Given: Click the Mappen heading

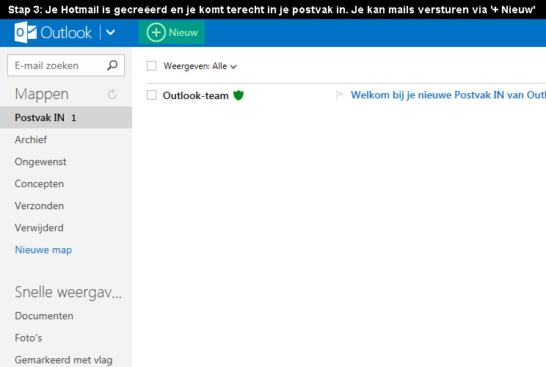Looking at the screenshot, I should tap(41, 94).
